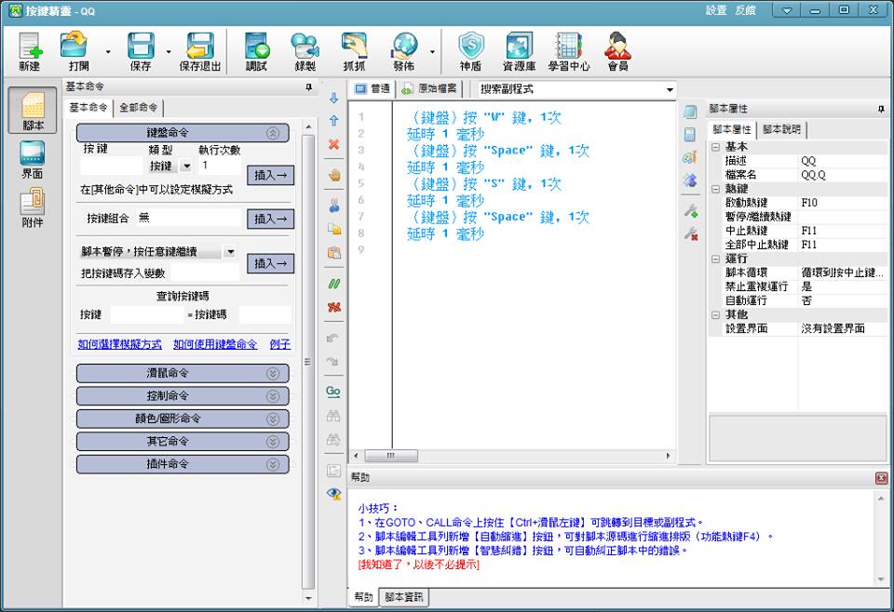
Task: Click the 執行次數 input field
Action: pos(218,166)
